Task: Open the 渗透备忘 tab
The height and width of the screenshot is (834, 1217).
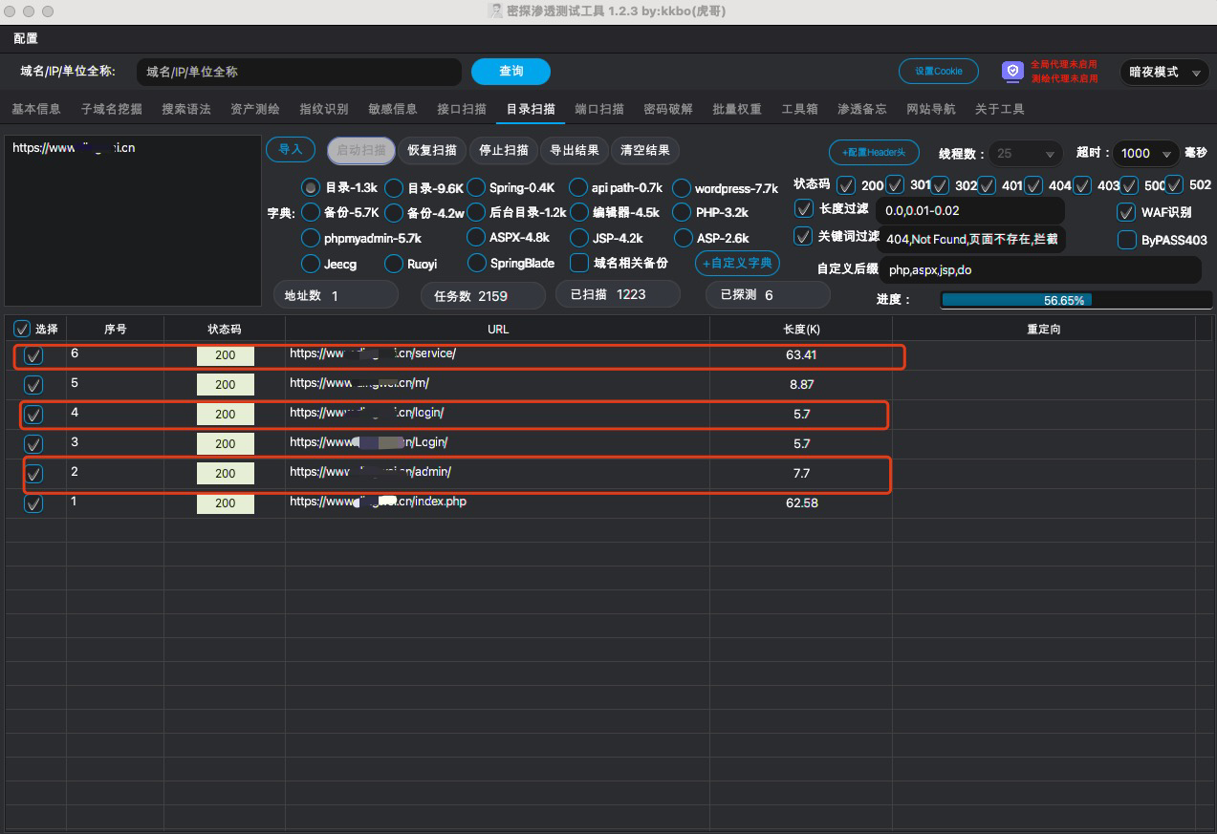Action: [x=862, y=109]
